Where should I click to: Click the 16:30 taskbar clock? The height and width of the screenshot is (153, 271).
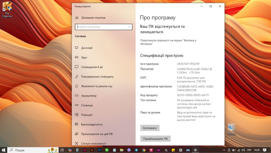(x=257, y=150)
